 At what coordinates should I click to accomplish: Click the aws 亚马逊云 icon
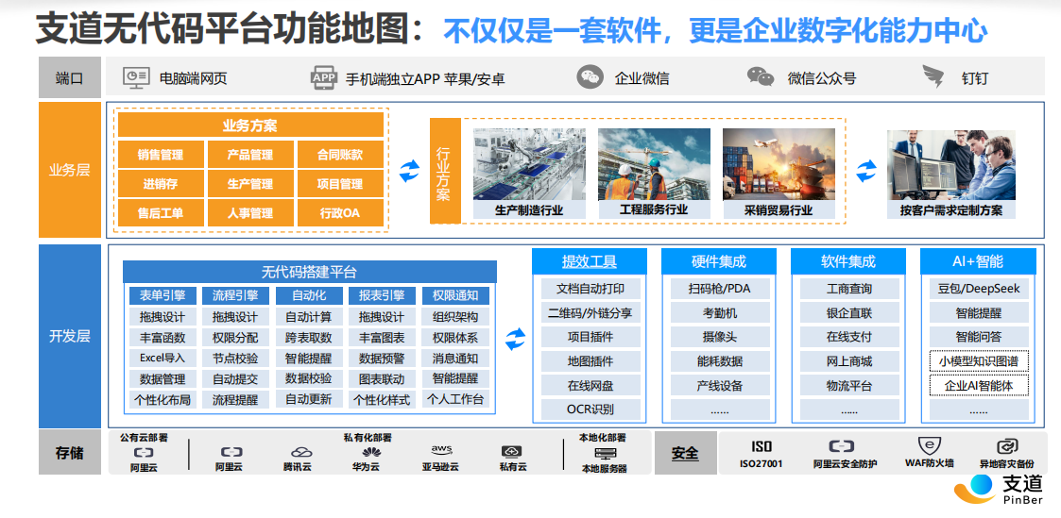(441, 451)
